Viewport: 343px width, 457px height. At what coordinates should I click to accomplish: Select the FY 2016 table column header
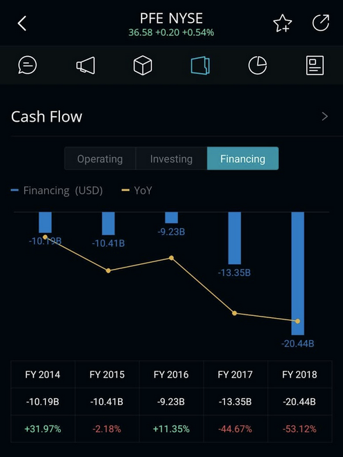click(171, 375)
